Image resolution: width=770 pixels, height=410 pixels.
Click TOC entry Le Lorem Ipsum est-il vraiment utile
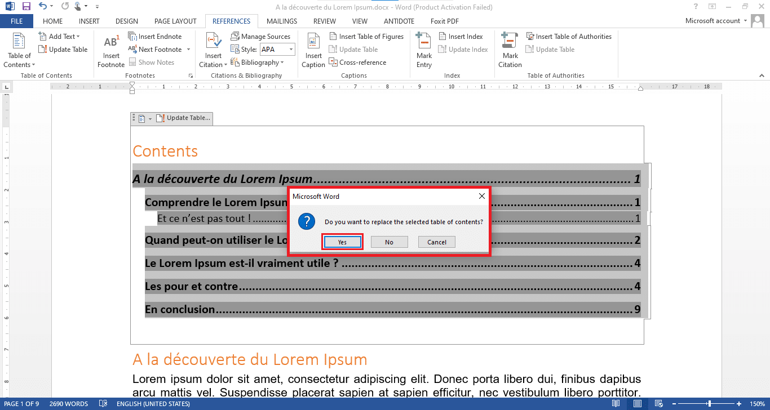pyautogui.click(x=392, y=263)
